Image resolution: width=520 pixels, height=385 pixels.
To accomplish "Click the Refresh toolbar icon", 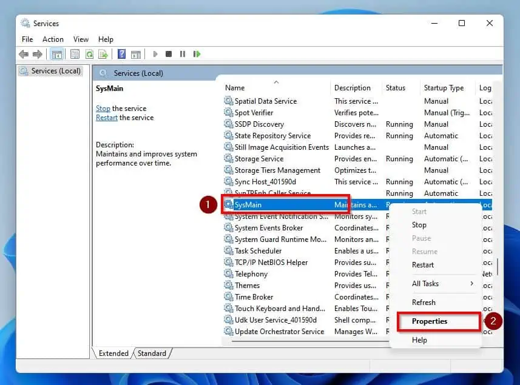I will coord(89,54).
